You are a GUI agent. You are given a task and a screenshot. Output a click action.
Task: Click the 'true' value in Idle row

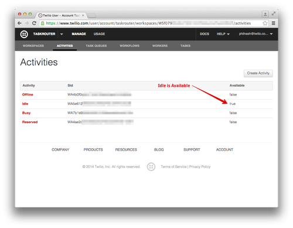(233, 104)
